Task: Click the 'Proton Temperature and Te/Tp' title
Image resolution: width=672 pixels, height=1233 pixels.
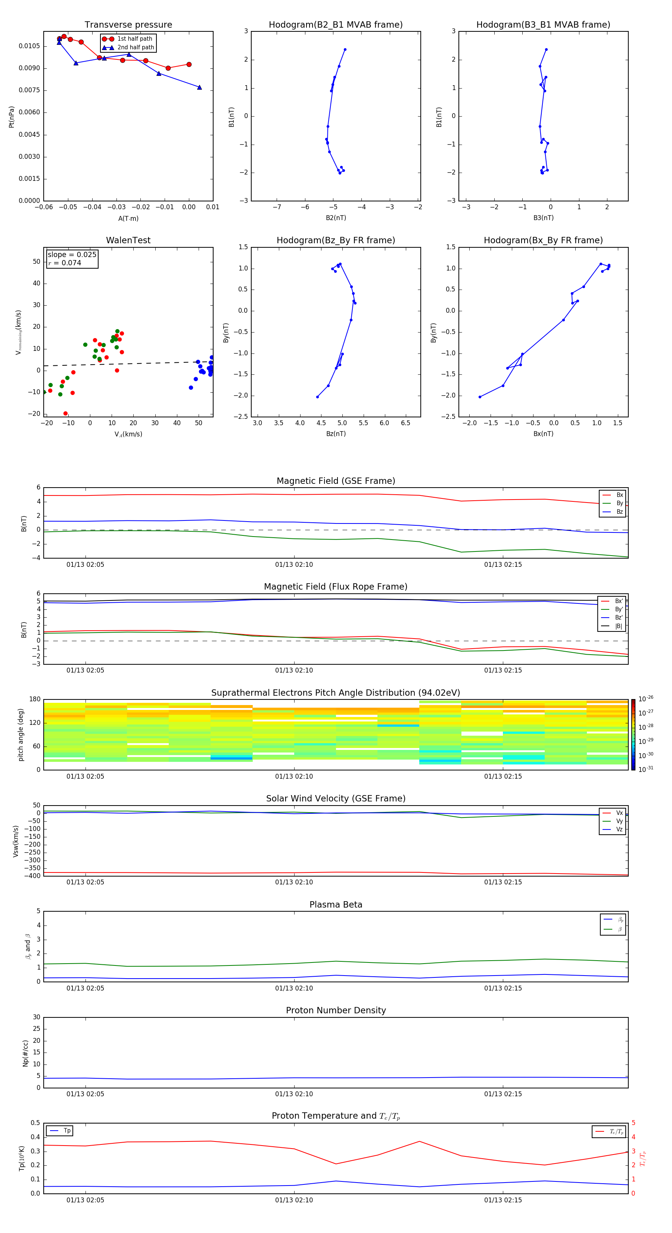Action: pyautogui.click(x=336, y=1116)
